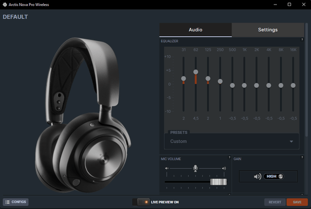This screenshot has height=209, width=311.
Task: Click the 500 Hz equalizer slider knob
Action: pyautogui.click(x=232, y=85)
